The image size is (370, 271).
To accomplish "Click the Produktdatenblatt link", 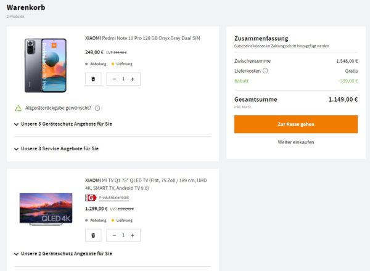I will pyautogui.click(x=114, y=198).
